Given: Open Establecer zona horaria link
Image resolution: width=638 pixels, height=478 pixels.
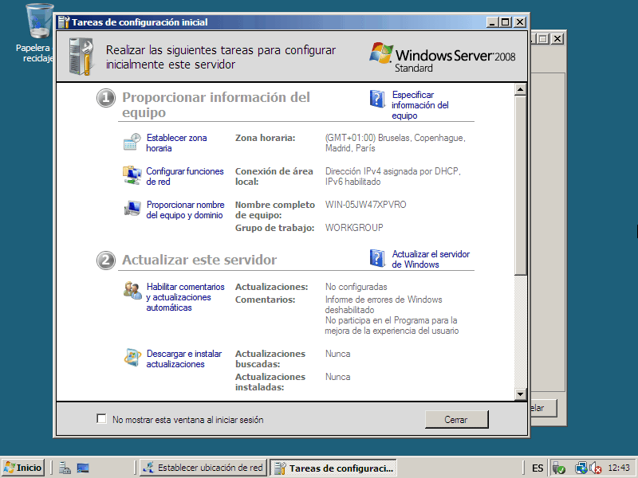Looking at the screenshot, I should pos(176,143).
